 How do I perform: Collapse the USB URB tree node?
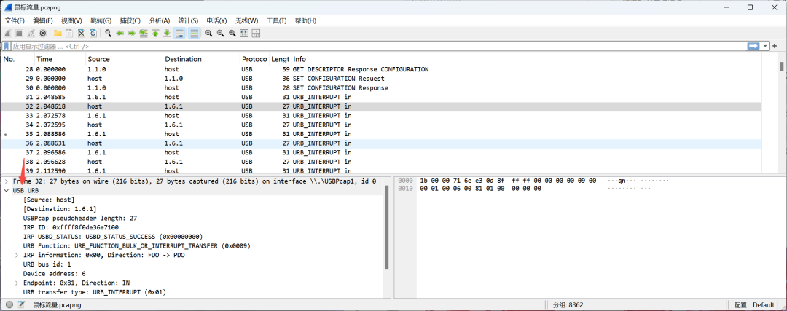[6, 191]
